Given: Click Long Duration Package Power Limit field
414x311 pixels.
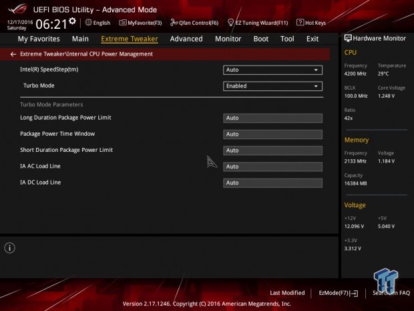Looking at the screenshot, I should pos(272,118).
